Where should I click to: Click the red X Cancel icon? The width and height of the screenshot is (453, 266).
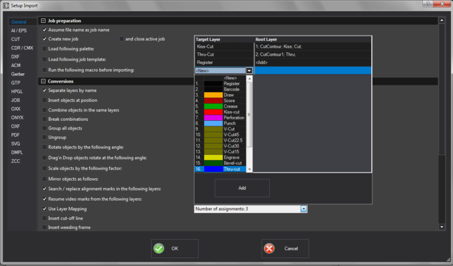(269, 249)
